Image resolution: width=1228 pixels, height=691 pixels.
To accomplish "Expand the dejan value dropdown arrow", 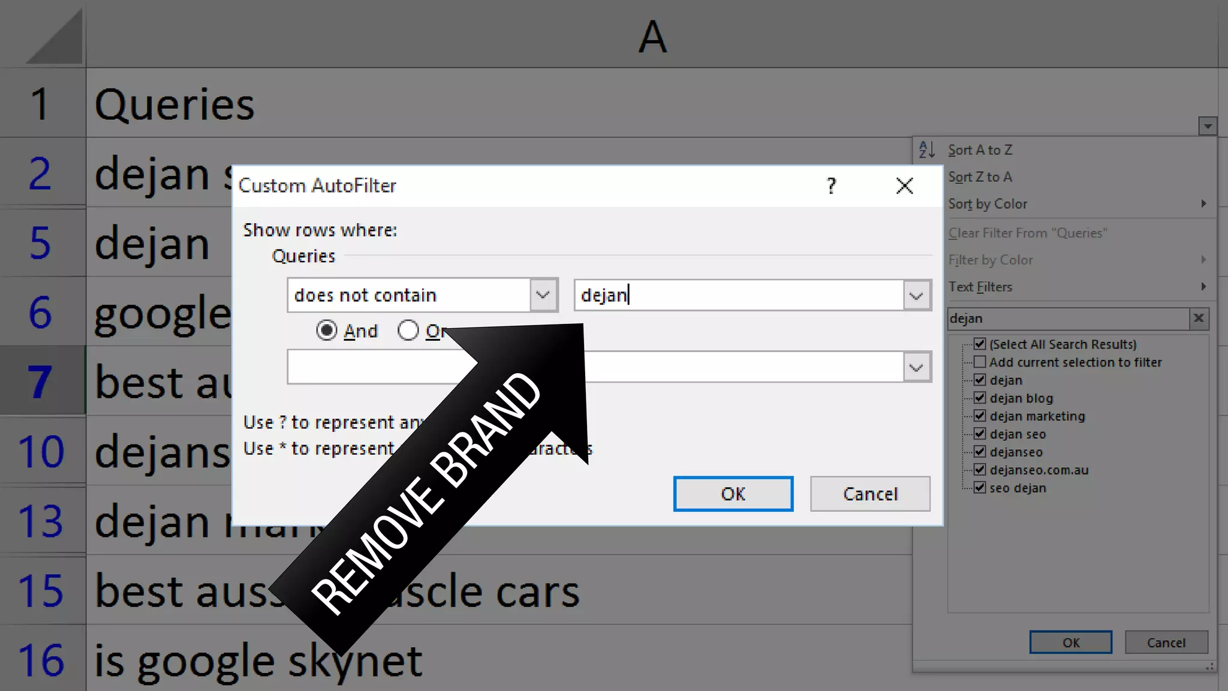I will coord(916,295).
